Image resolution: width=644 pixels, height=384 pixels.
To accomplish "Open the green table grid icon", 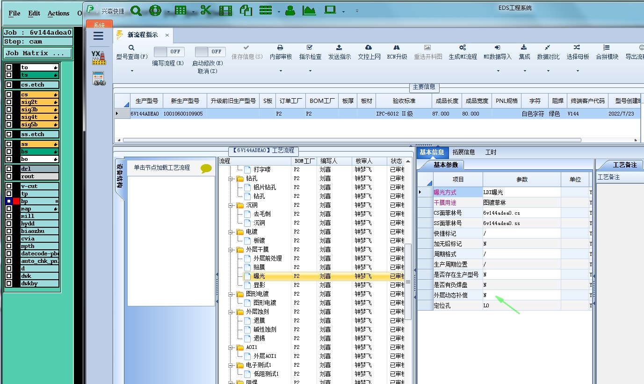I will (181, 10).
